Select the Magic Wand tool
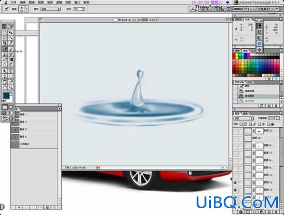The height and width of the screenshot is (215, 284). pos(11,38)
